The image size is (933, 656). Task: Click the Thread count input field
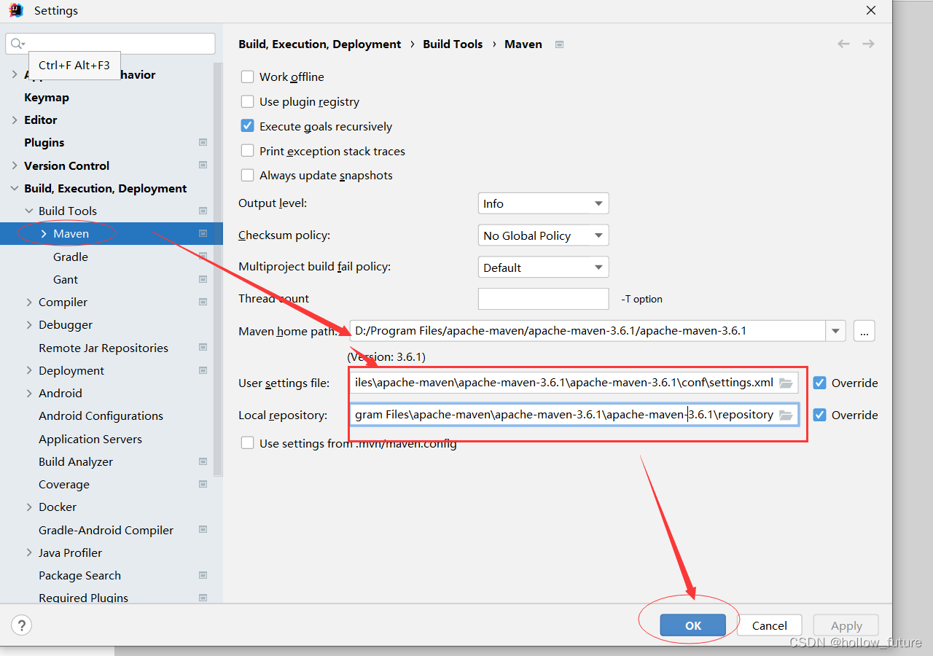coord(543,299)
